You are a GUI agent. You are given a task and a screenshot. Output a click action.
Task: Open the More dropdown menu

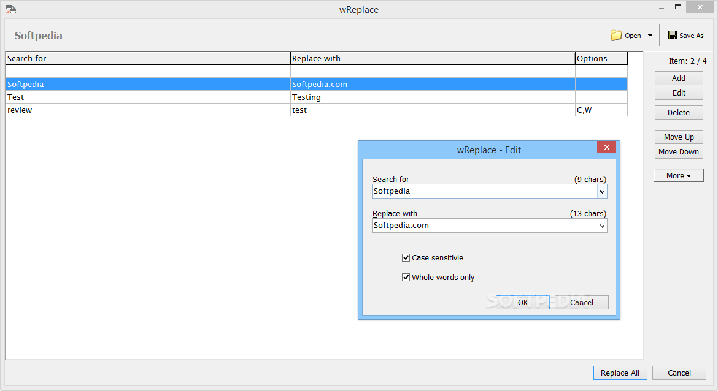pyautogui.click(x=679, y=176)
